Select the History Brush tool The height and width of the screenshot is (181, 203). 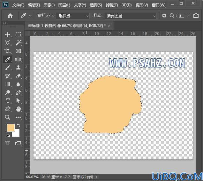point(8,76)
